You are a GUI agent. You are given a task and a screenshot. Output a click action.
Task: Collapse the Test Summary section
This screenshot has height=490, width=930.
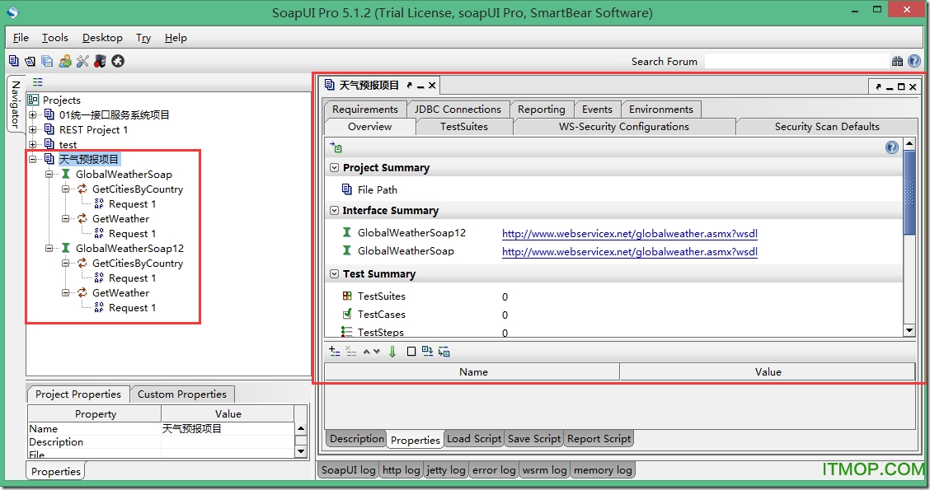click(335, 273)
